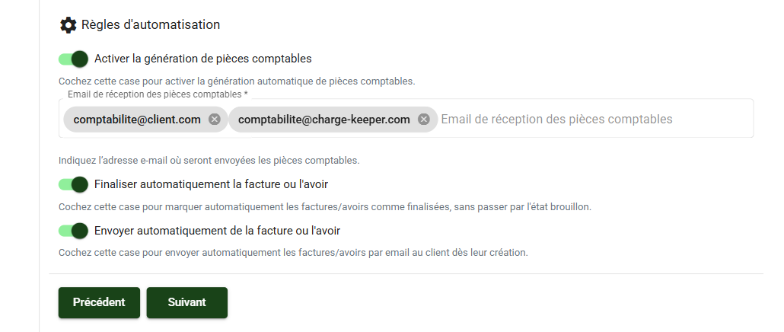Click the Envoyer automatiquement de la facture label
Viewport: 784px width, 332px height.
(217, 231)
